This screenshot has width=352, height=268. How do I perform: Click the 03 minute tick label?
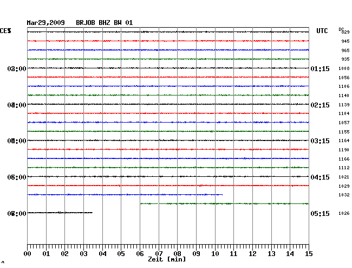pos(84,254)
